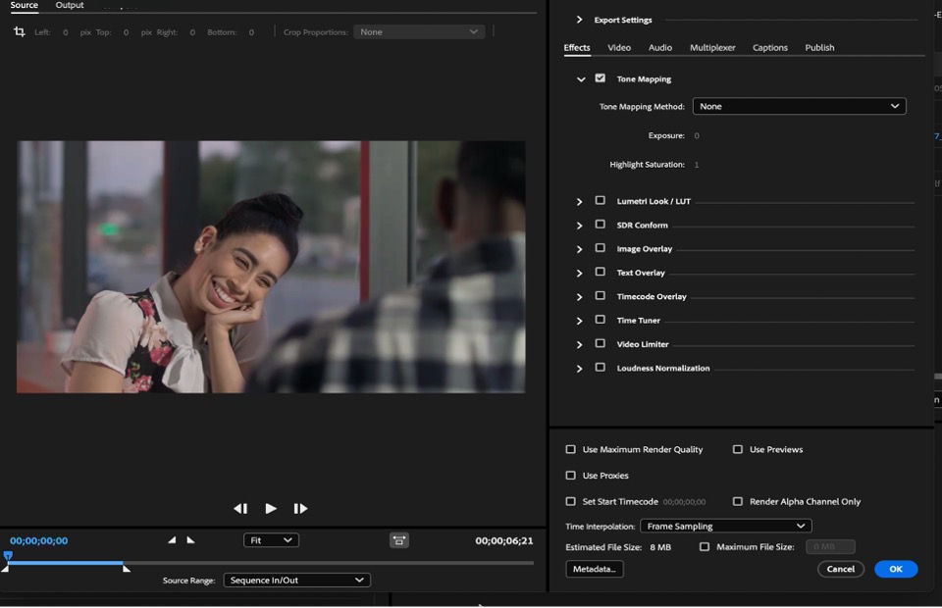Play the video preview

pos(271,508)
